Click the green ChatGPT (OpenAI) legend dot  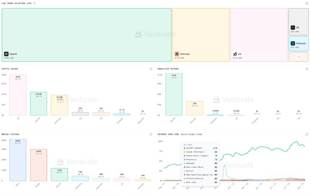click(x=184, y=148)
